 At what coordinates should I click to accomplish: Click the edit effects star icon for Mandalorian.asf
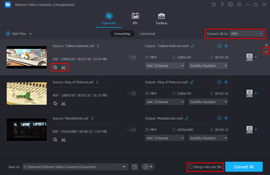tap(55, 140)
